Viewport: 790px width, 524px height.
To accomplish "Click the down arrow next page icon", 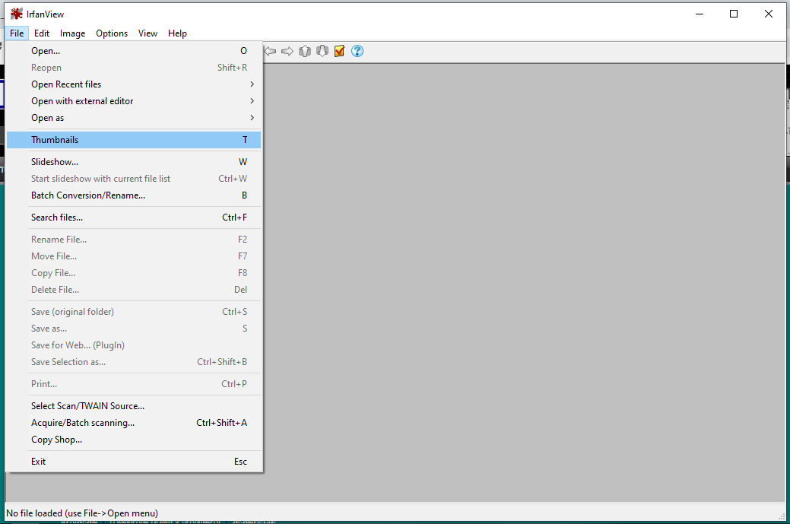I will tap(322, 51).
